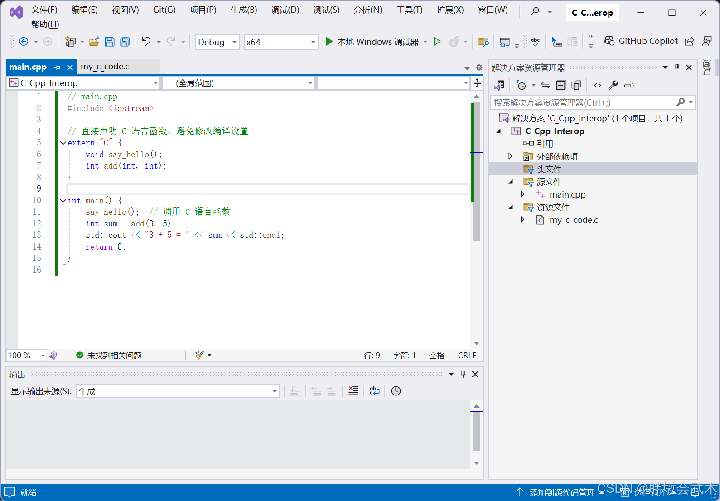Toggle auto-hide pin on Output panel
Viewport: 720px width, 501px height.
(x=463, y=374)
